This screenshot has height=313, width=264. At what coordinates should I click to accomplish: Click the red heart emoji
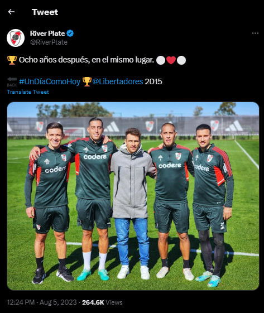(x=171, y=60)
